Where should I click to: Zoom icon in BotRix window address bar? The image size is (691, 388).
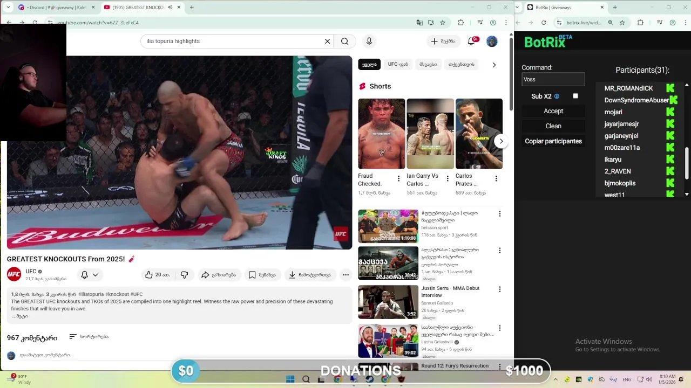point(611,23)
